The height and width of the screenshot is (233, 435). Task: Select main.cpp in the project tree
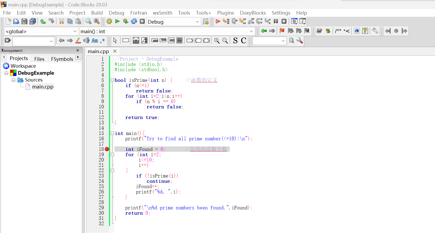pyautogui.click(x=43, y=87)
